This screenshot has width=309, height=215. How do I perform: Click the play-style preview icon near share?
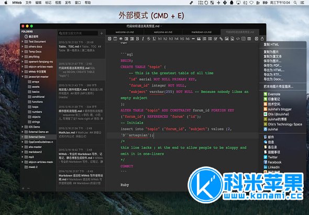257,39
